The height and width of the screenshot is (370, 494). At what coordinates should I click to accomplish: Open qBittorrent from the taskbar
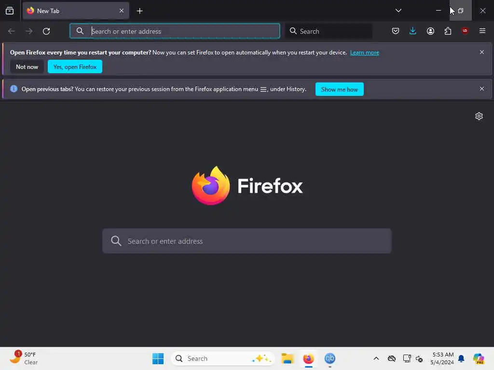point(330,358)
